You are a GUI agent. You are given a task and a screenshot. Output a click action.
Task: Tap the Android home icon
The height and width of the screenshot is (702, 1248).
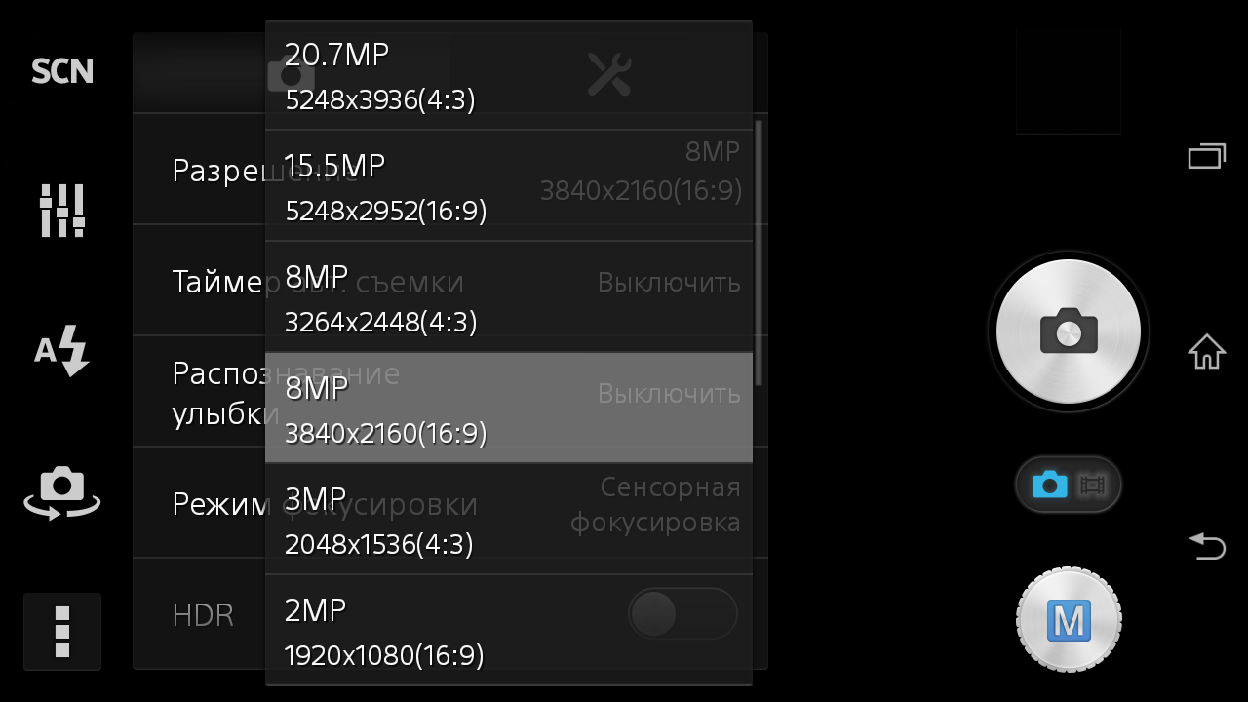(x=1207, y=351)
